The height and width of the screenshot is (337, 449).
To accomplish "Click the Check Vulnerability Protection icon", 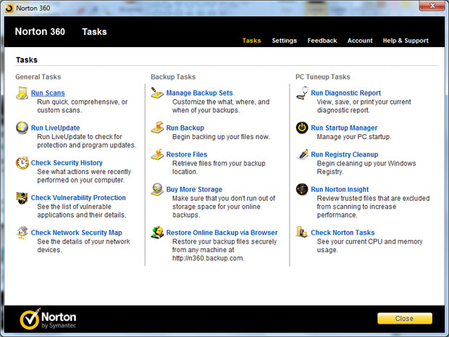I will point(22,198).
